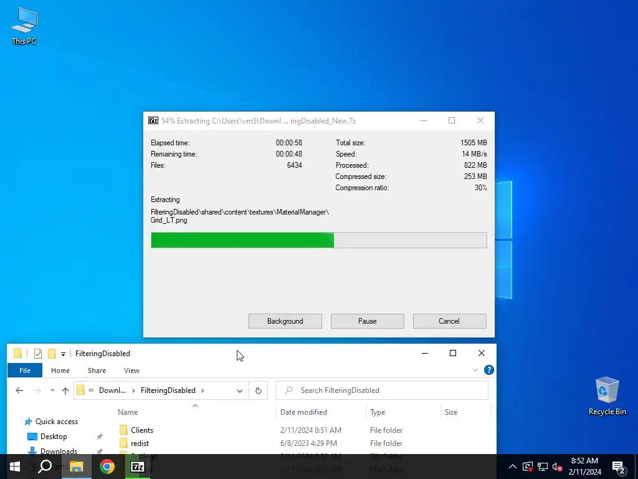The image size is (638, 479).
Task: Cancel the 7-Zip extraction
Action: point(450,321)
